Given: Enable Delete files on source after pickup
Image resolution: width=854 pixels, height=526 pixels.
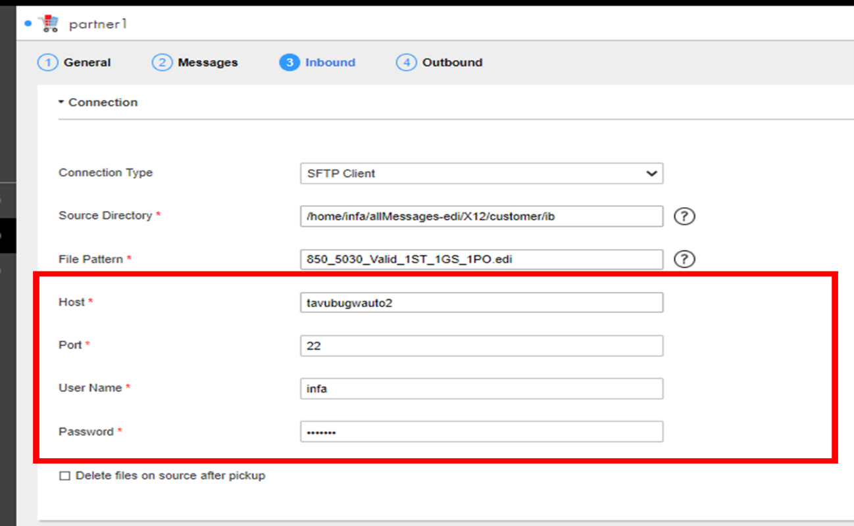Looking at the screenshot, I should [64, 476].
